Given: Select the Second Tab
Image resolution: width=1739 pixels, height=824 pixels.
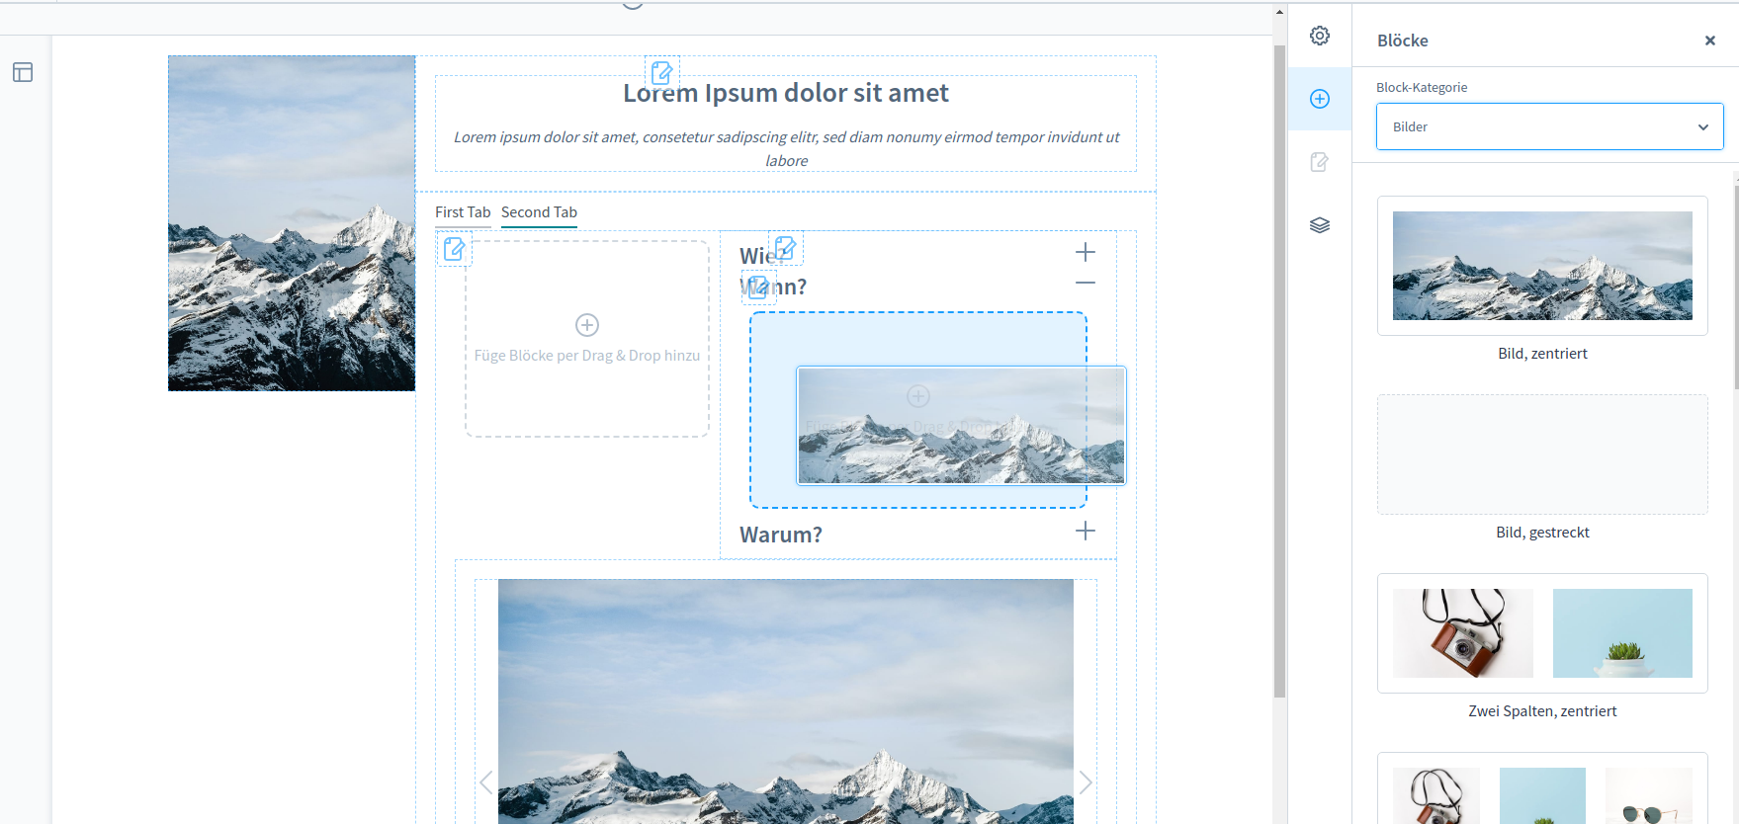Looking at the screenshot, I should (539, 212).
